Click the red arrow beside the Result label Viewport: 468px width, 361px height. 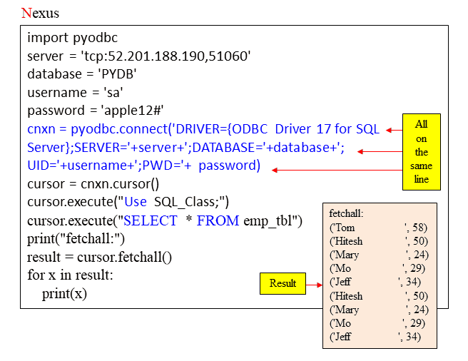(x=315, y=284)
